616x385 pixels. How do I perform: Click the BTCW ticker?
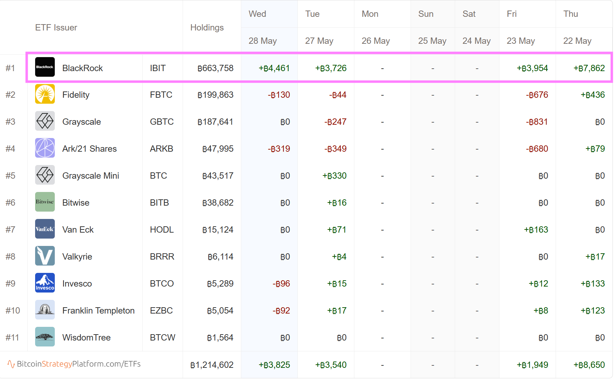coord(163,338)
